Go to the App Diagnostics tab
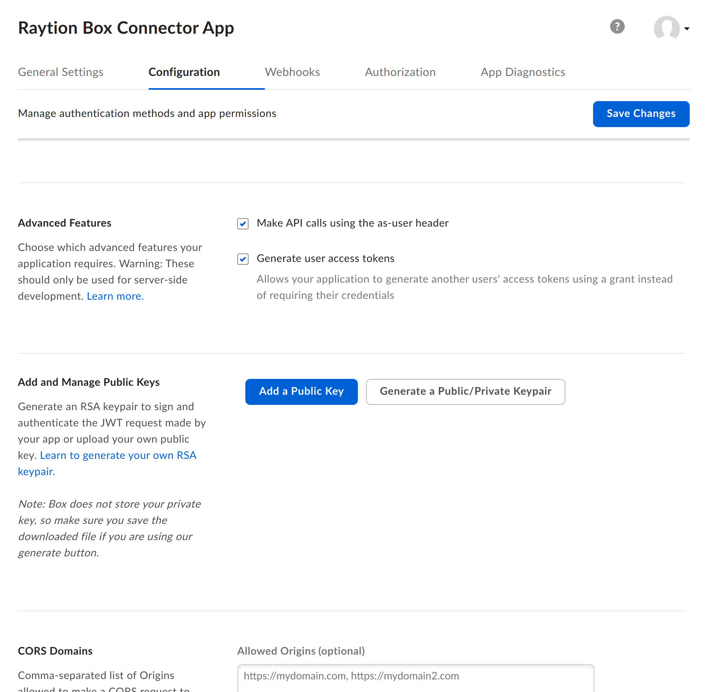Image resolution: width=708 pixels, height=692 pixels. pos(522,72)
